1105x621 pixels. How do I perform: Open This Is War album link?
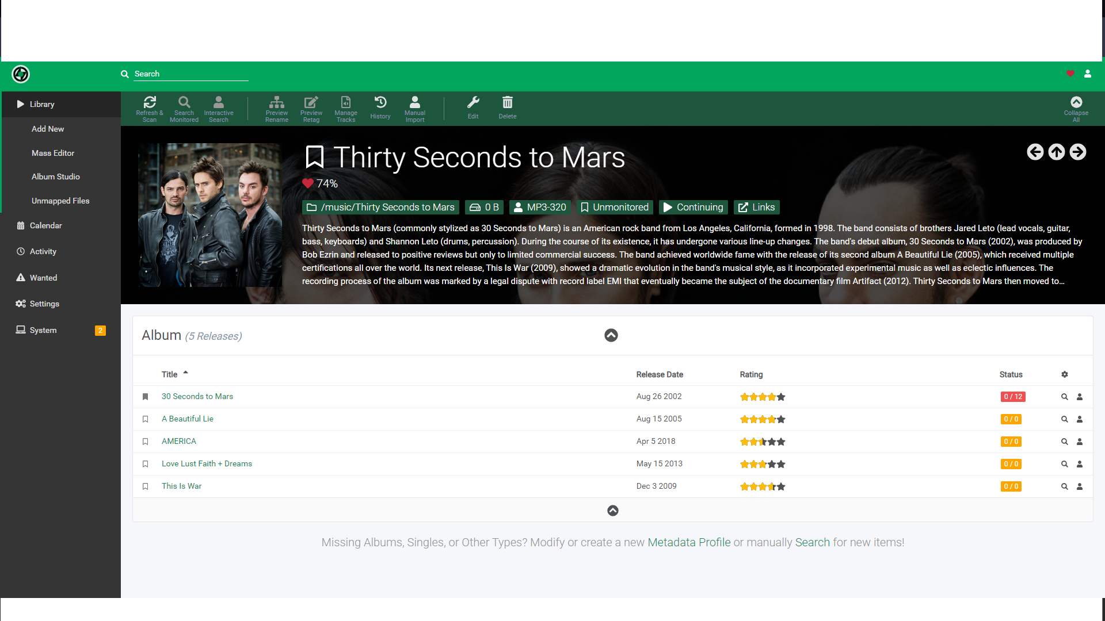(x=181, y=486)
